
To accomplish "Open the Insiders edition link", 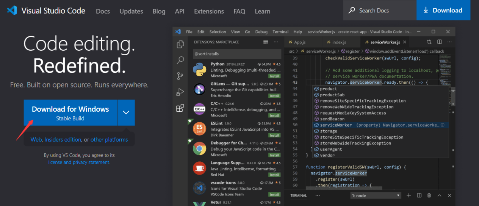I will (63, 139).
